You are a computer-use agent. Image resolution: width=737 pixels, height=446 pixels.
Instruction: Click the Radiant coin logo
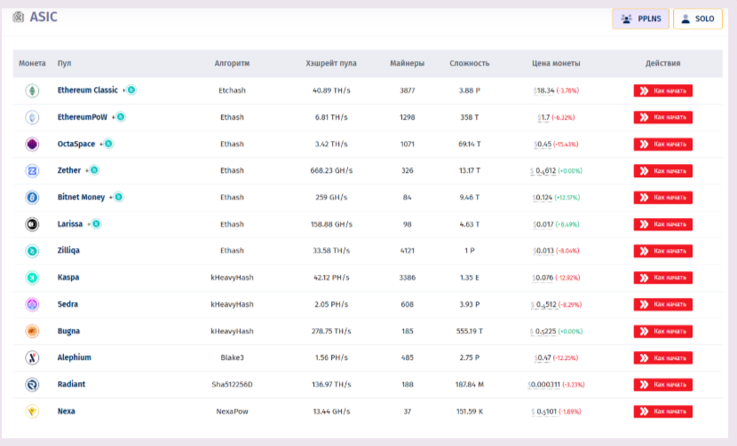point(32,385)
